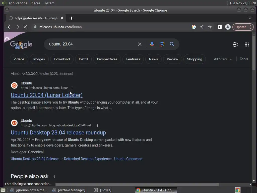The width and height of the screenshot is (257, 193).
Task: Click the Google doodle logo
Action: pos(21,44)
